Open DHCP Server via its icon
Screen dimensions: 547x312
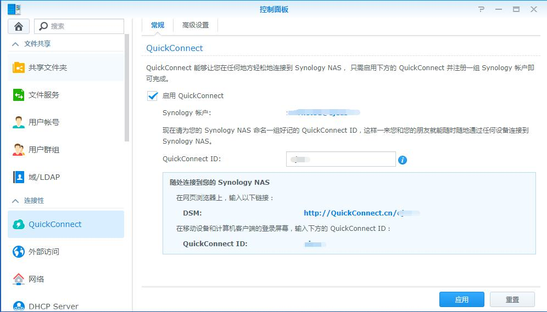pos(19,306)
